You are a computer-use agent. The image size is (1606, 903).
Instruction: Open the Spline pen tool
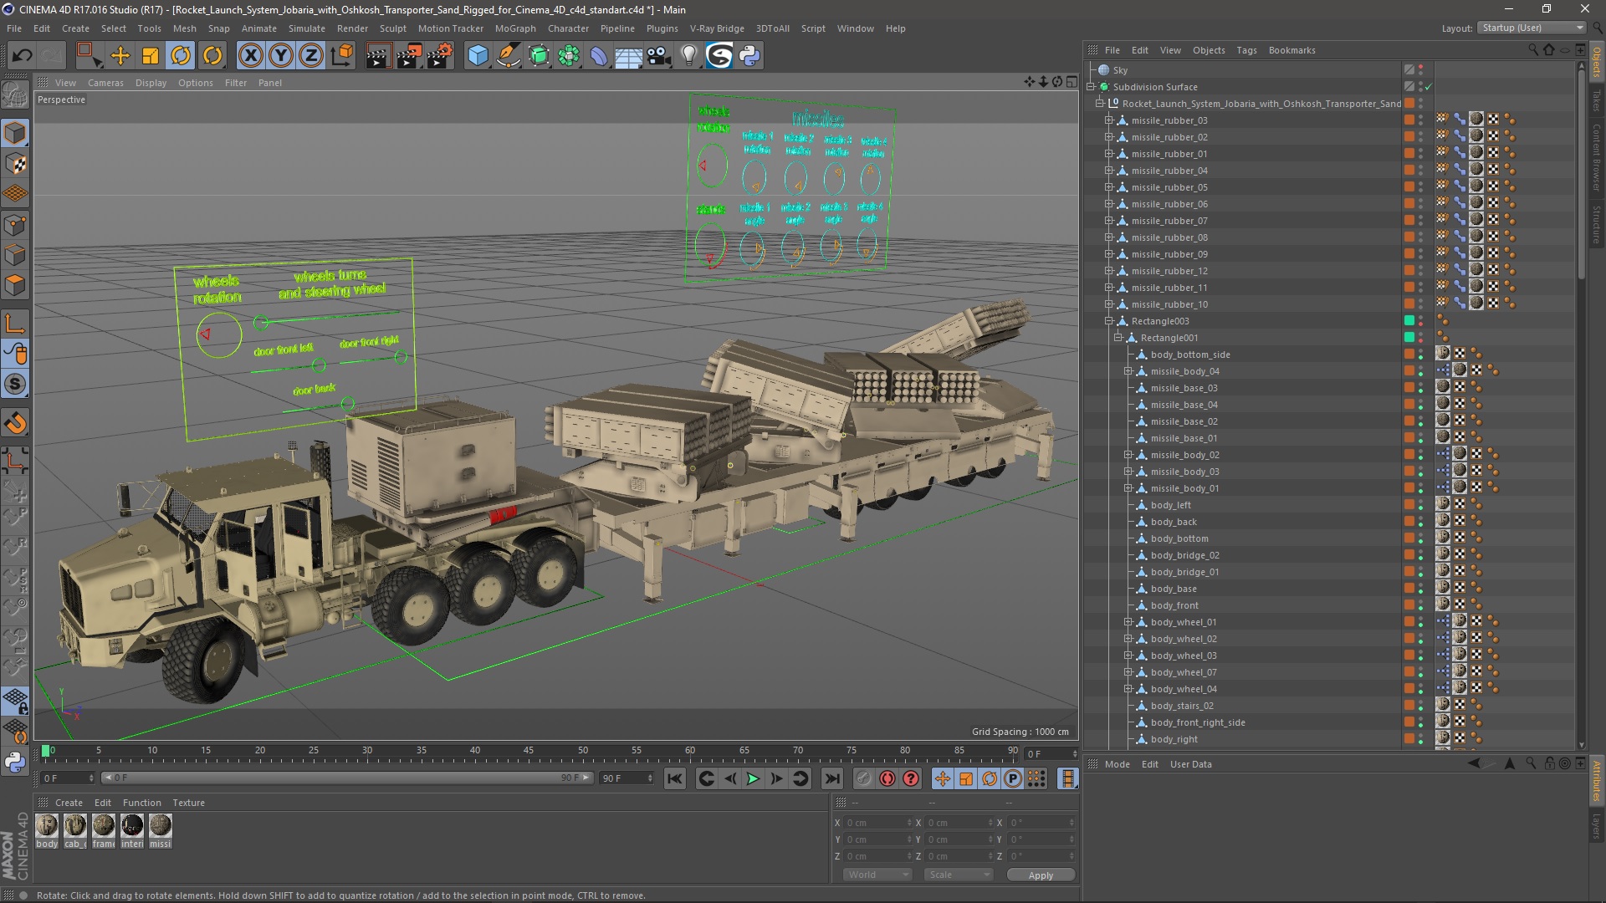(508, 56)
